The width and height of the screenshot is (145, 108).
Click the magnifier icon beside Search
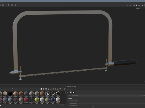(x=13, y=89)
